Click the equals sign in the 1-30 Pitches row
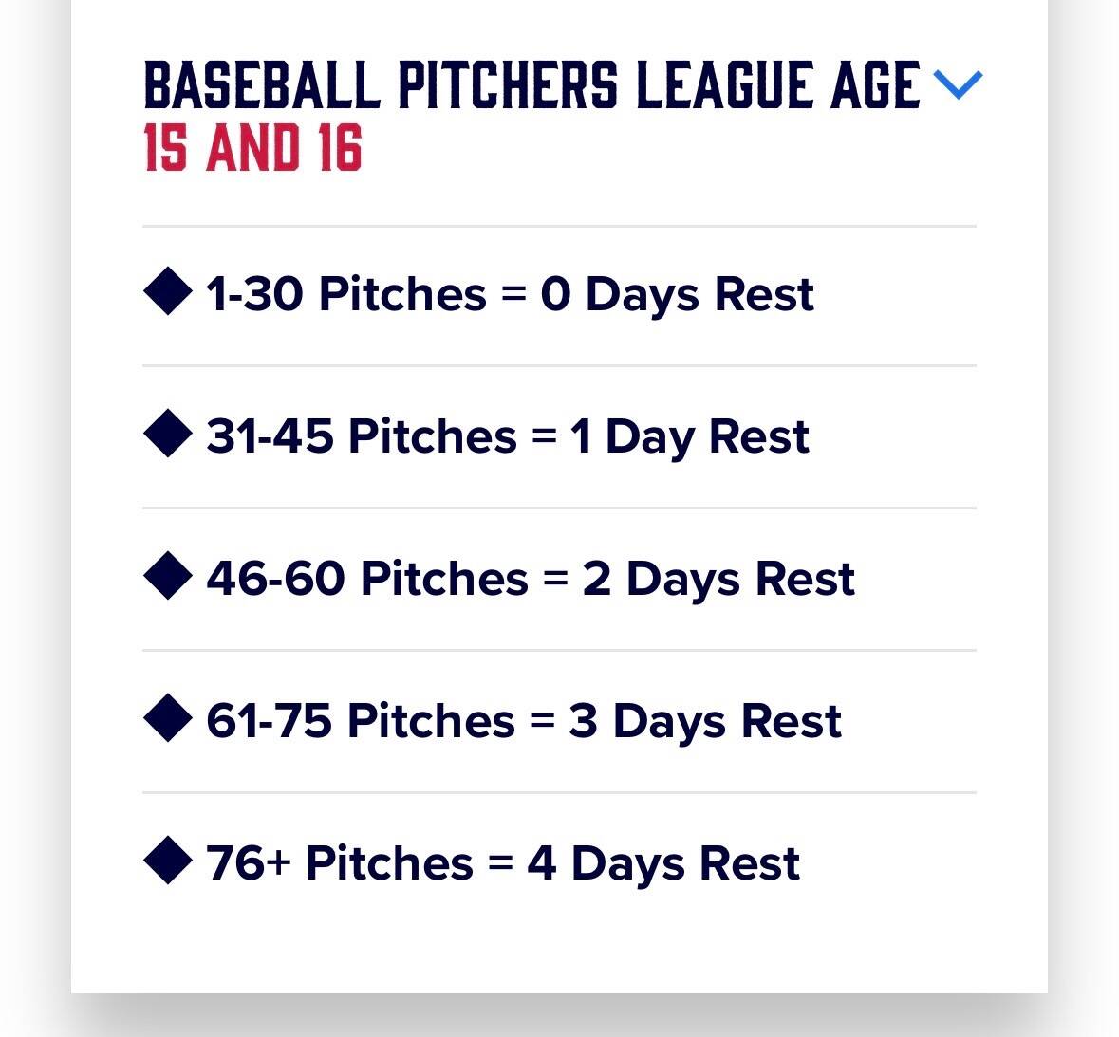Screen dimensions: 1119x1037 [x=513, y=294]
